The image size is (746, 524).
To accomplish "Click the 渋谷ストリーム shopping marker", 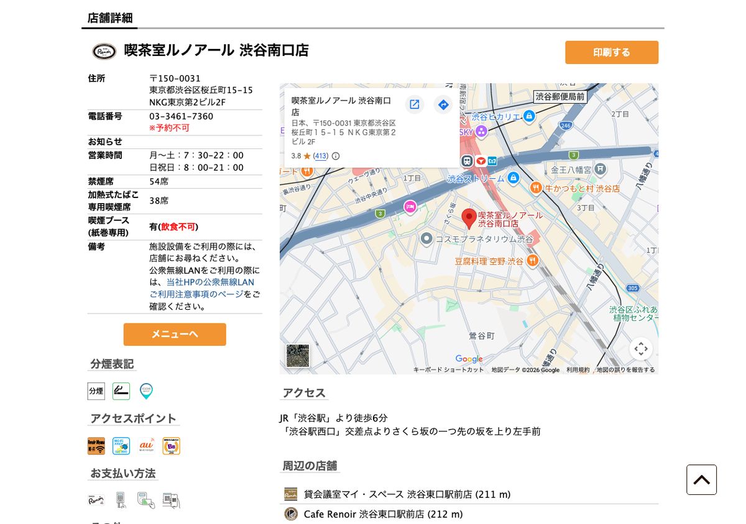I will 513,179.
